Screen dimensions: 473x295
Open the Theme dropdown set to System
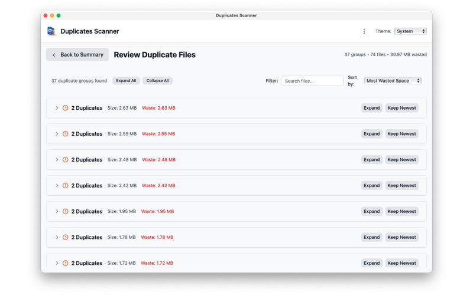[410, 31]
